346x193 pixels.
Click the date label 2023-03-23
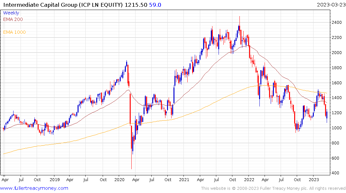coord(331,5)
